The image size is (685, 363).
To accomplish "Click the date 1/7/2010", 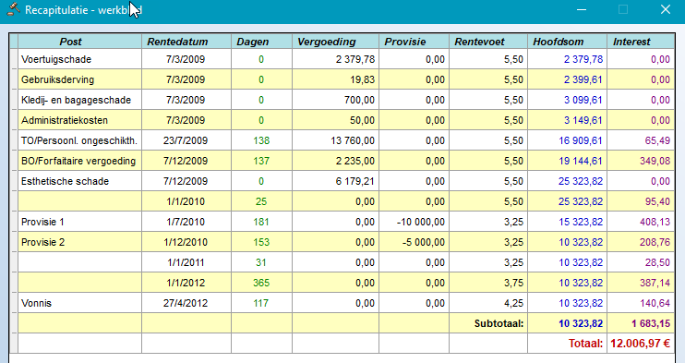I will 186,222.
